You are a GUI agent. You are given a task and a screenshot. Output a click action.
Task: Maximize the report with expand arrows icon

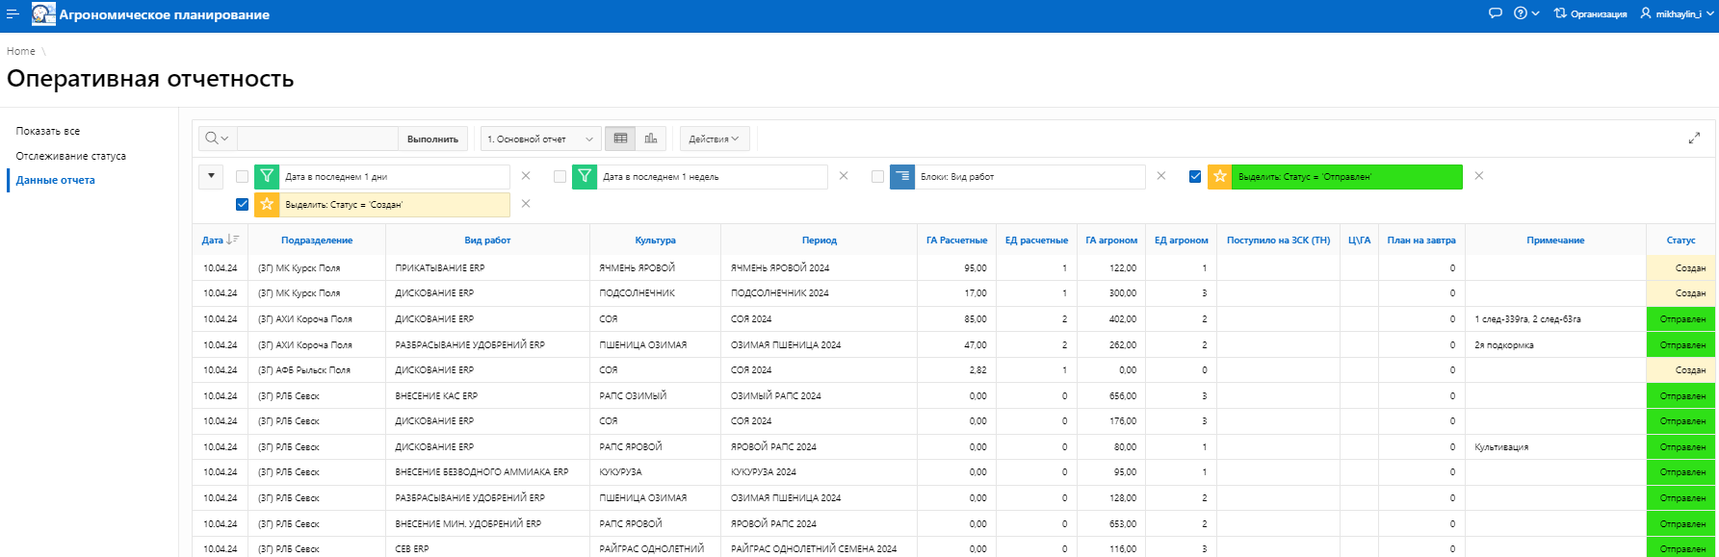1694,139
